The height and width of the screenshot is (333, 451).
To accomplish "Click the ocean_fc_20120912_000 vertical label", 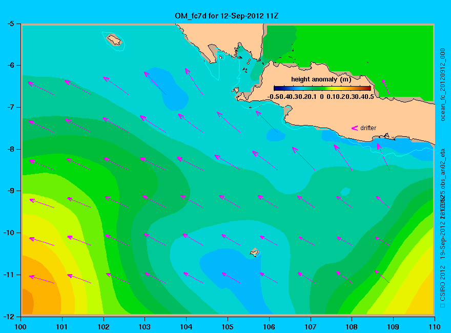I will click(443, 85).
